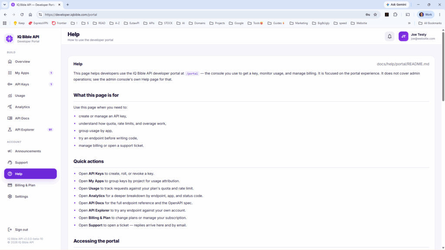Click the Usage chart icon
Screen dimensions: 445x250
[x=10, y=95]
